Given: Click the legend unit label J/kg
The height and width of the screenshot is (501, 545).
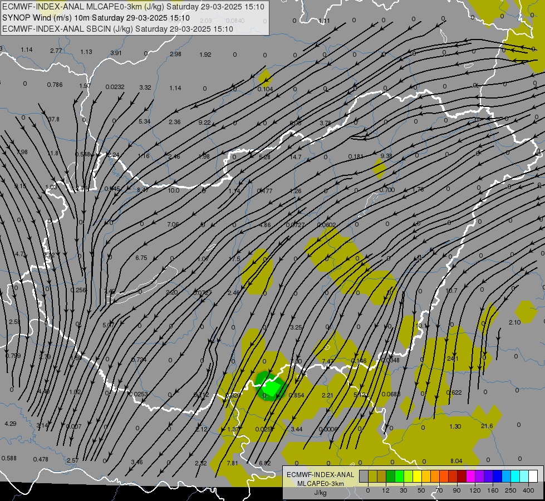Looking at the screenshot, I should click(320, 493).
